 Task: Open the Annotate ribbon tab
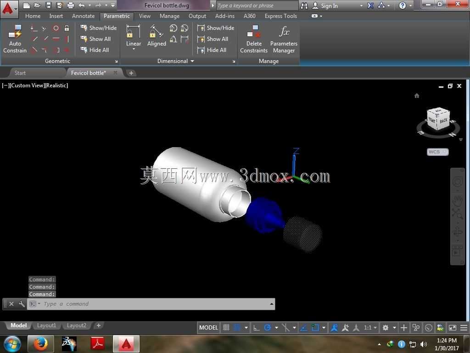point(83,16)
